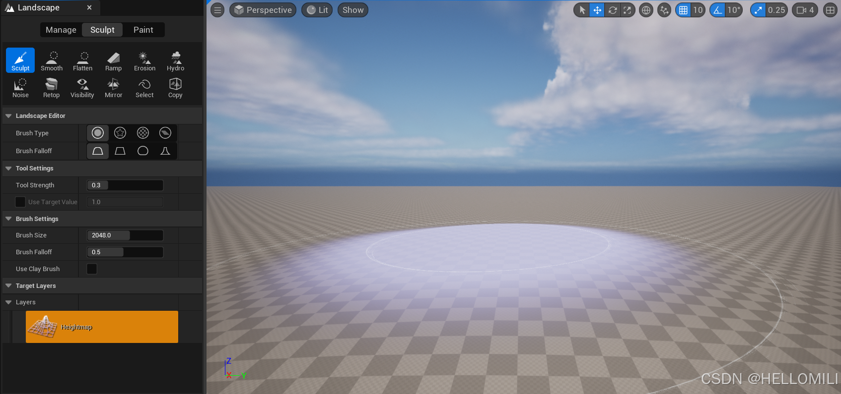Collapse the Target Layers section
Image resolution: width=841 pixels, height=394 pixels.
click(8, 285)
